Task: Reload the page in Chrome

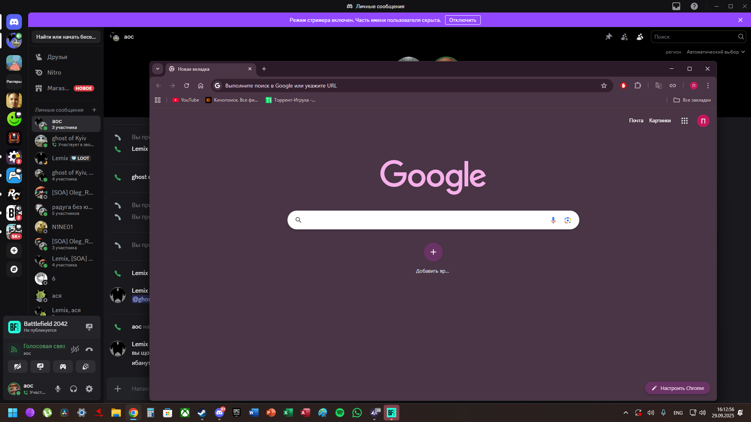Action: (187, 86)
